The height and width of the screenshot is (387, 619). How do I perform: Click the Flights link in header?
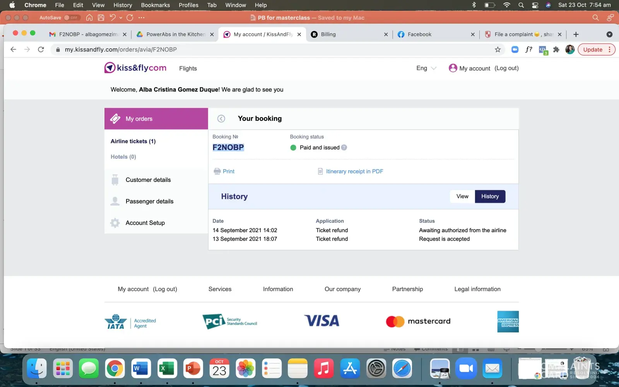(x=188, y=68)
